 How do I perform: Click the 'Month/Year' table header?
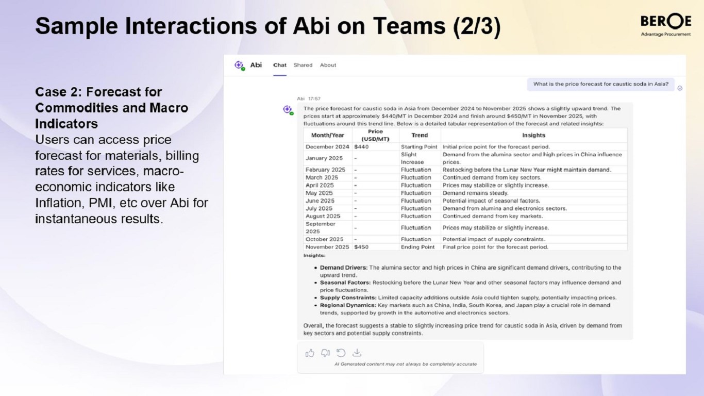coord(328,135)
